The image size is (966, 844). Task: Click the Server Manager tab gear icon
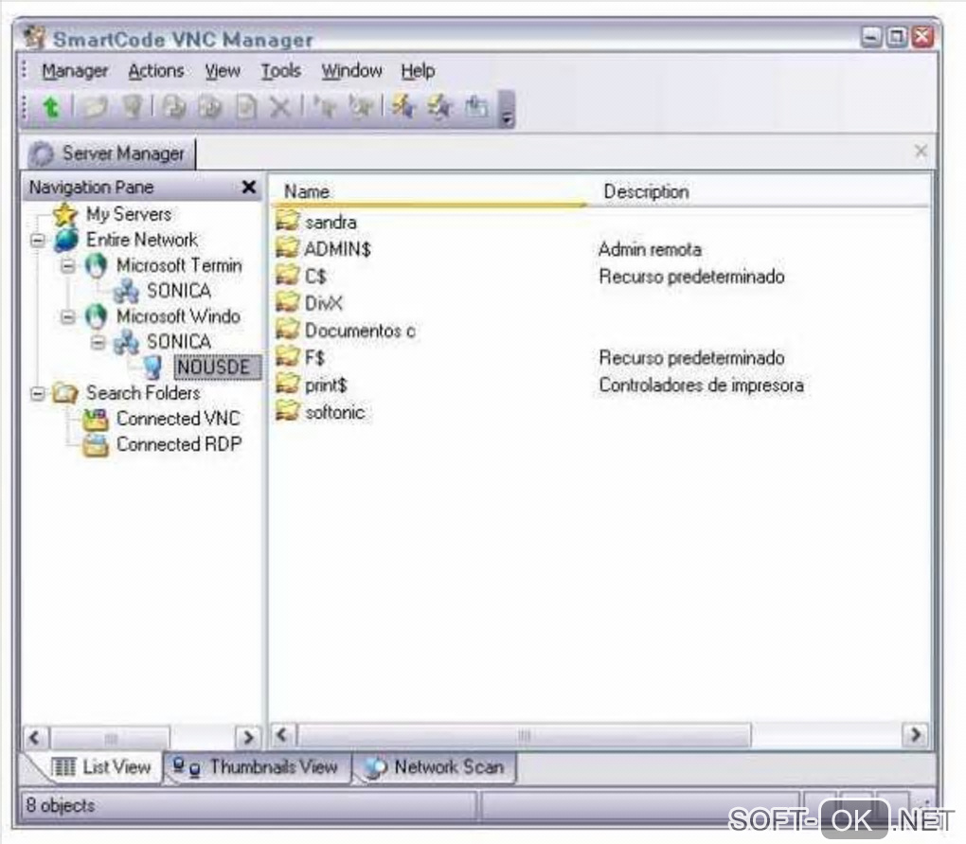point(42,154)
